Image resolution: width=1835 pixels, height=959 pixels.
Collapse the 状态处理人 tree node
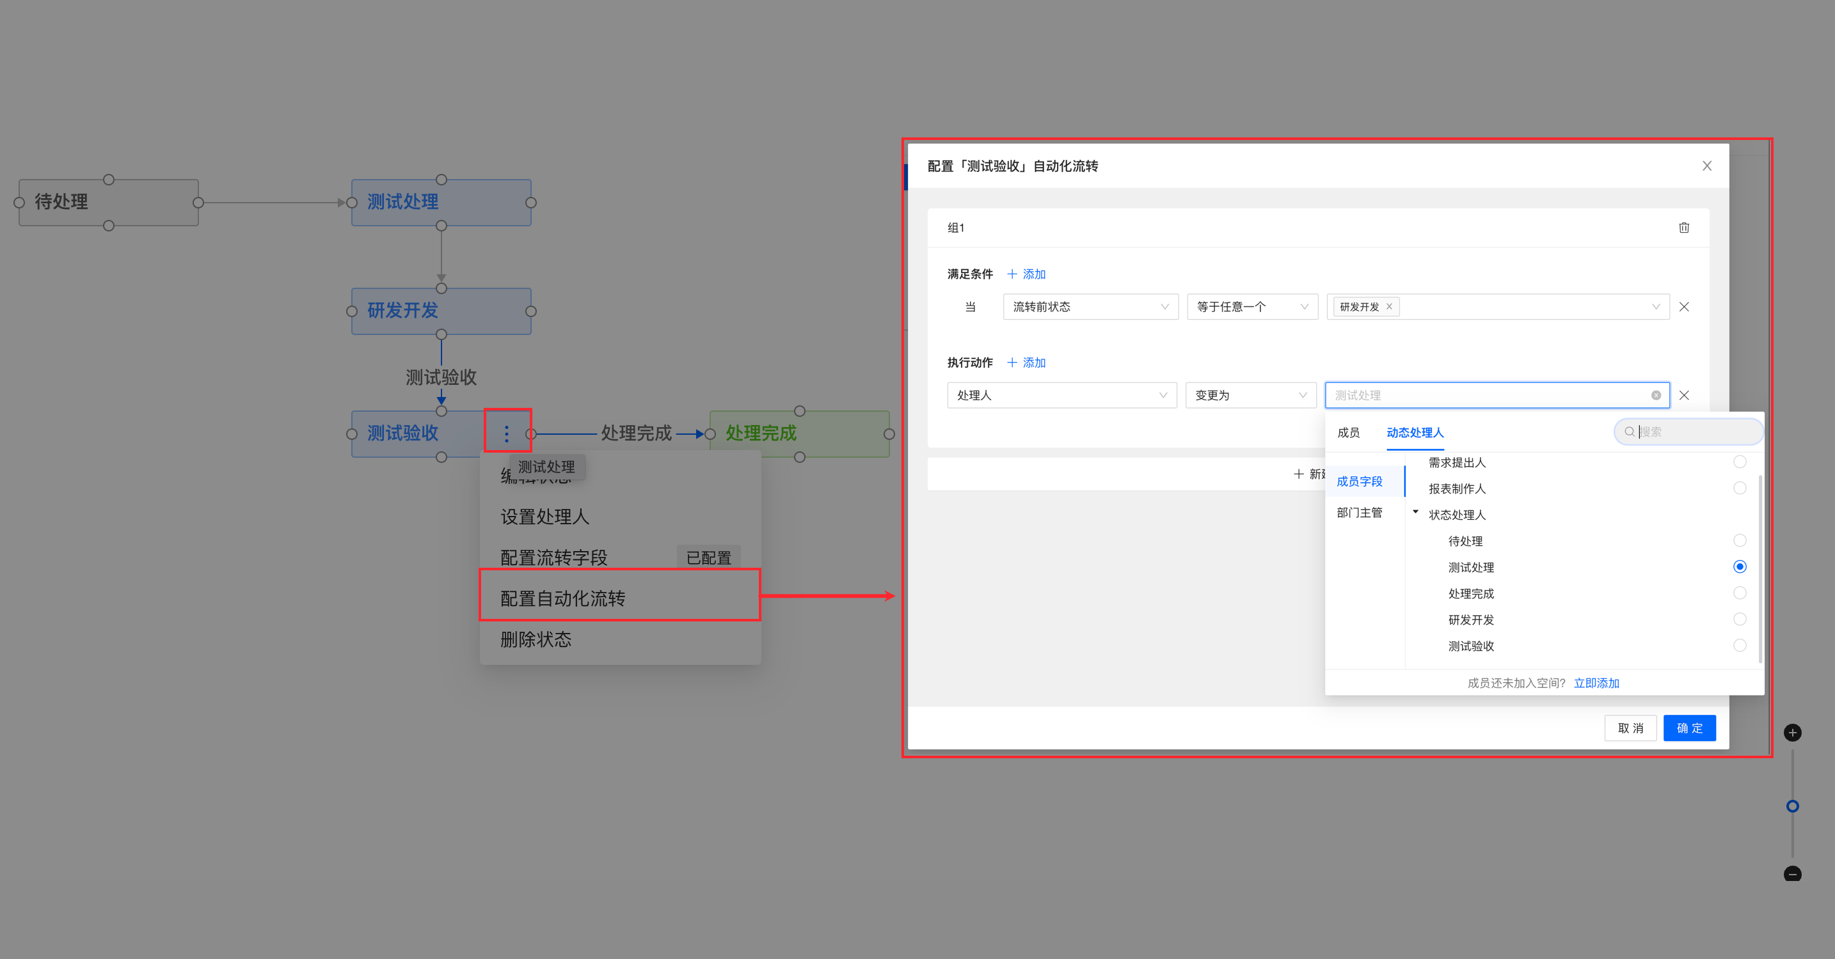[x=1415, y=512]
